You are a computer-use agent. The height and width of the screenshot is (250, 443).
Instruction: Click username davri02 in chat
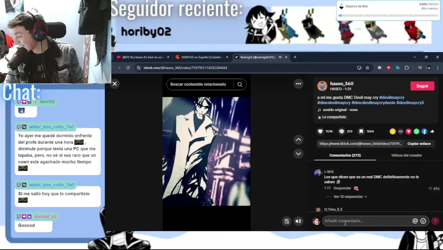tap(47, 102)
